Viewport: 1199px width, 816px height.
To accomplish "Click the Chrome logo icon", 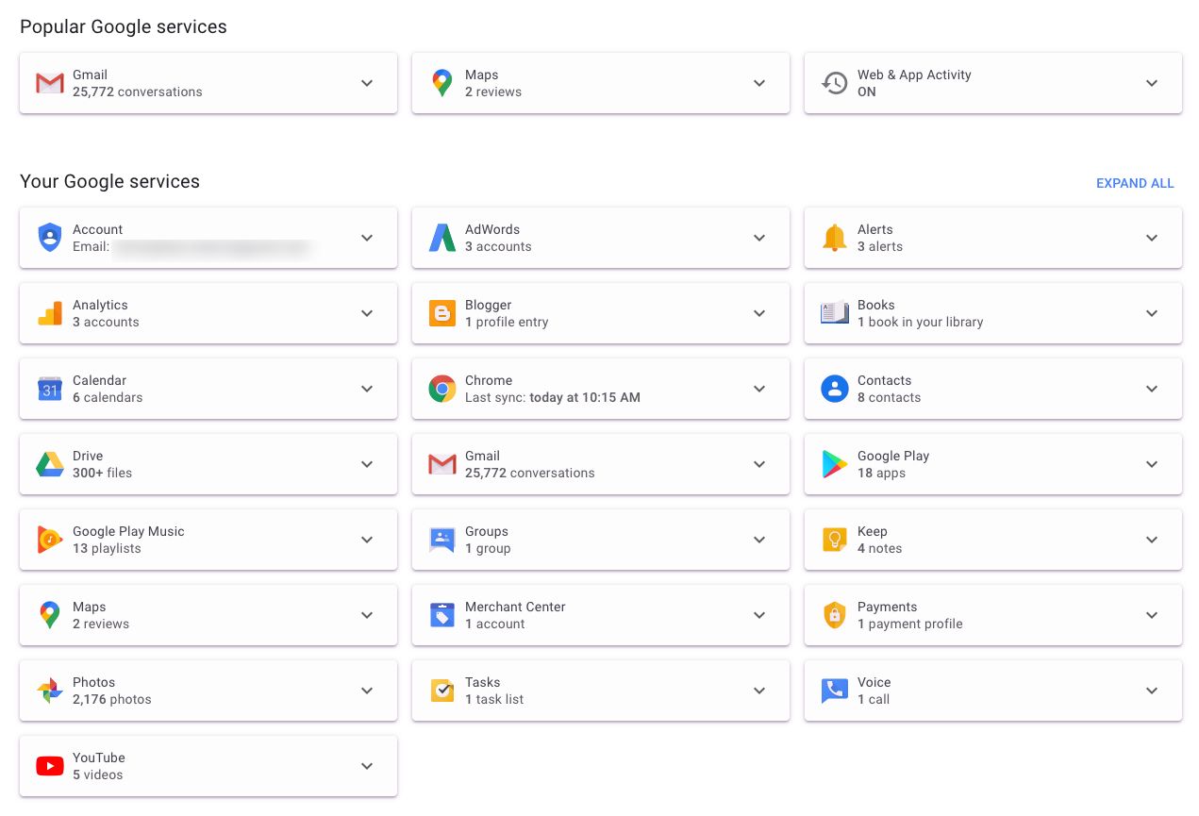I will point(442,389).
